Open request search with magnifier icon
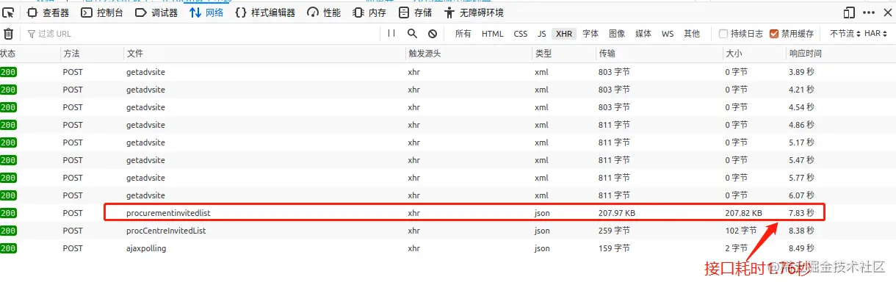 click(412, 34)
